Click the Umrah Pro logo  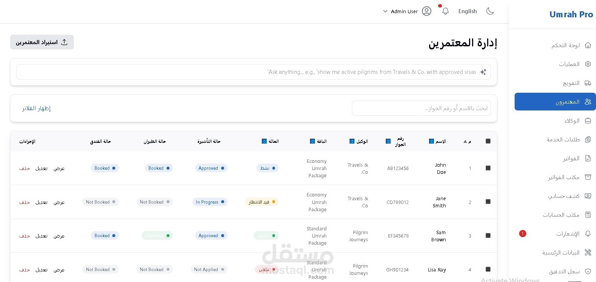tap(571, 14)
